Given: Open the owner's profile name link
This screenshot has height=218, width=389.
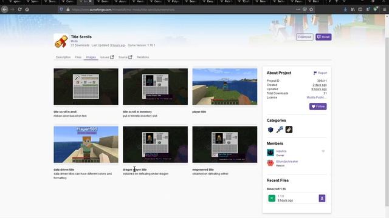Looking at the screenshot, I should (281, 151).
